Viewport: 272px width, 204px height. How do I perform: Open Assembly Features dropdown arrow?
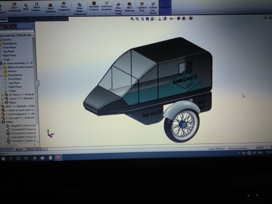[94, 14]
